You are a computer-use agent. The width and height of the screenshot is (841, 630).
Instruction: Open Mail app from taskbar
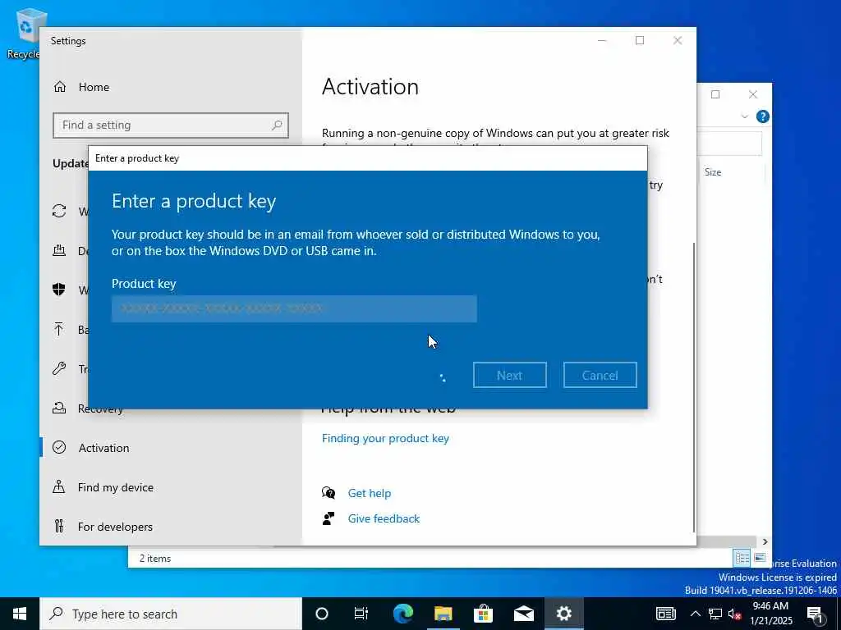[x=523, y=614]
